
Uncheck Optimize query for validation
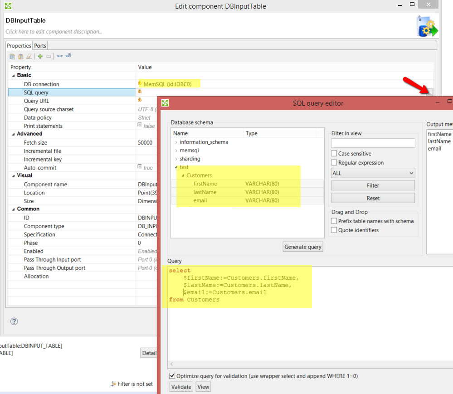171,375
